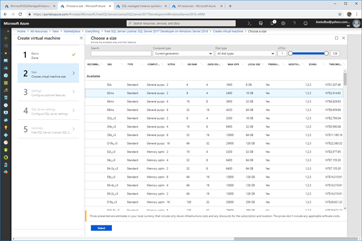Sort table by Max IOPS column header

coord(233,65)
